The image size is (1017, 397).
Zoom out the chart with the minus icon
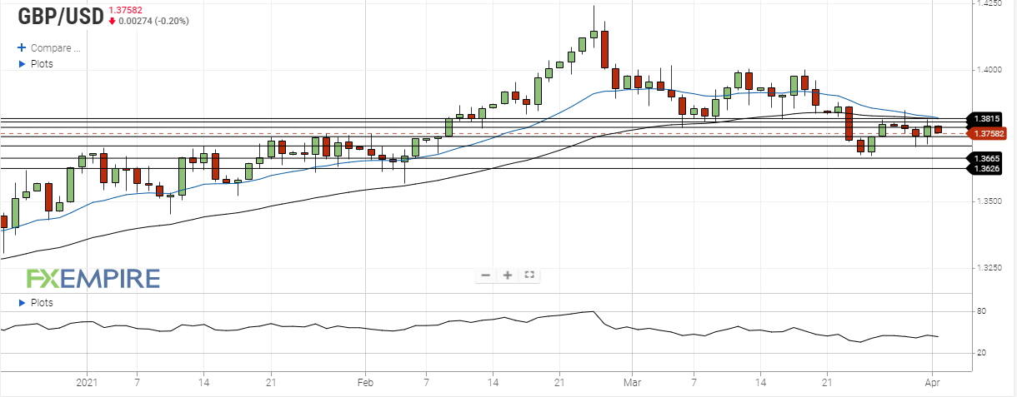pyautogui.click(x=486, y=275)
